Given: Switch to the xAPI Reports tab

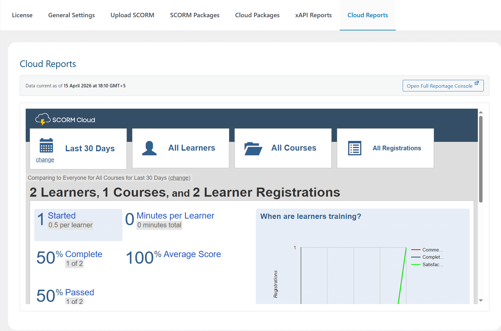Looking at the screenshot, I should (x=313, y=15).
